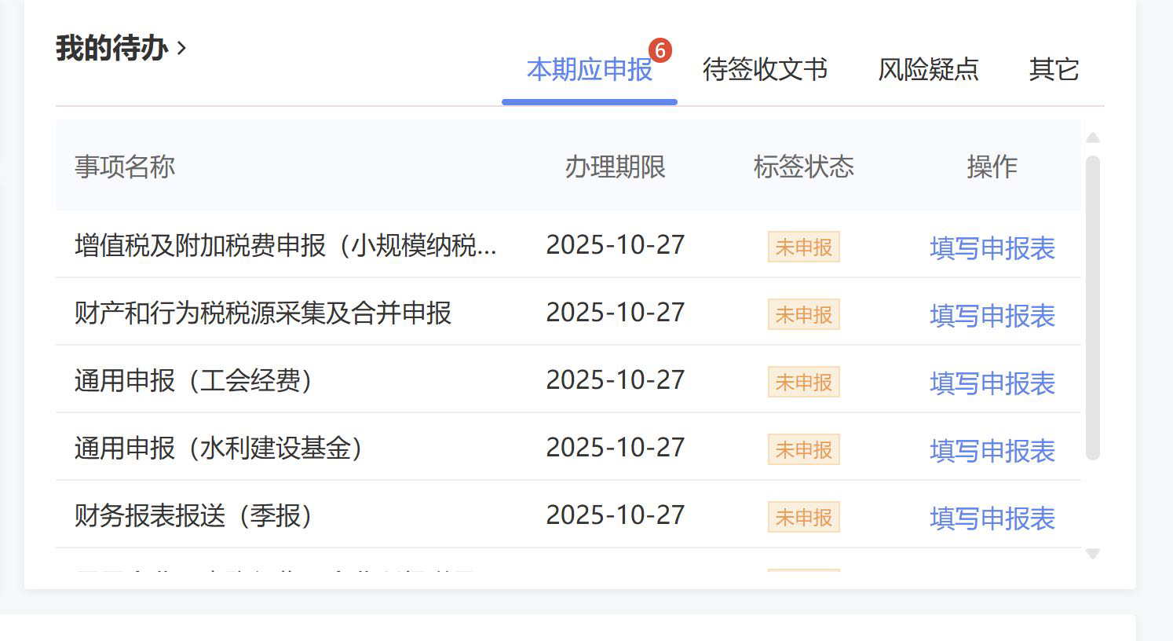The image size is (1173, 641).
Task: Click 未申报 tag on 增值税及附加税费 row
Action: 803,247
